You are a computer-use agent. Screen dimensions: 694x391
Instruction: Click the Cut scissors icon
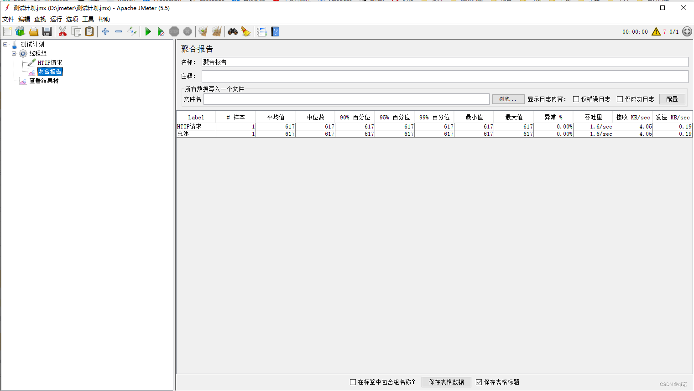(x=63, y=31)
